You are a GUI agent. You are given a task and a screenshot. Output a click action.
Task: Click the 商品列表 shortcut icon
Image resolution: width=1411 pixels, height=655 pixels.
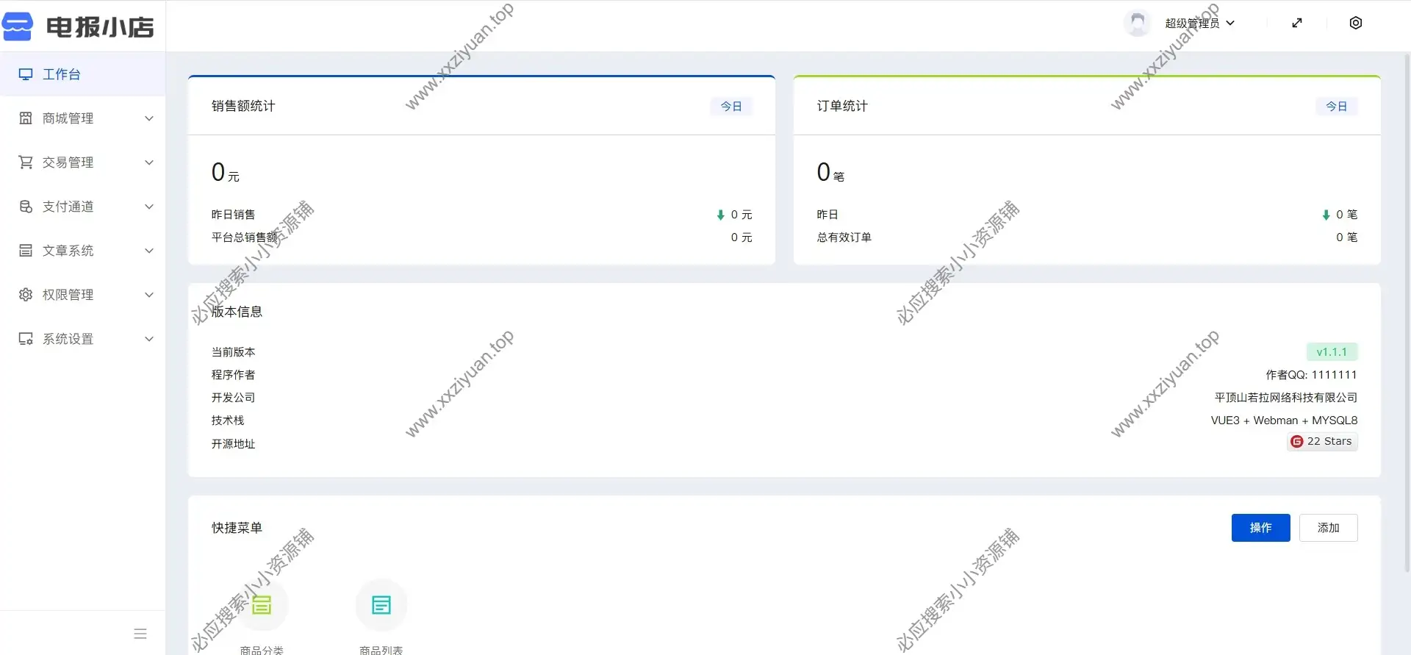click(x=381, y=605)
